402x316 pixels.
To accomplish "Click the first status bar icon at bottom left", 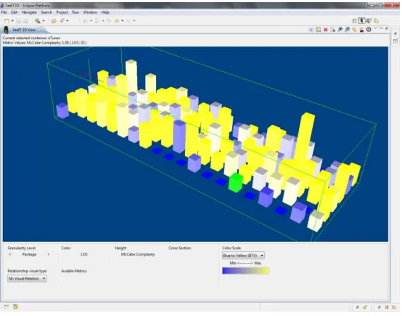I will pyautogui.click(x=7, y=307).
